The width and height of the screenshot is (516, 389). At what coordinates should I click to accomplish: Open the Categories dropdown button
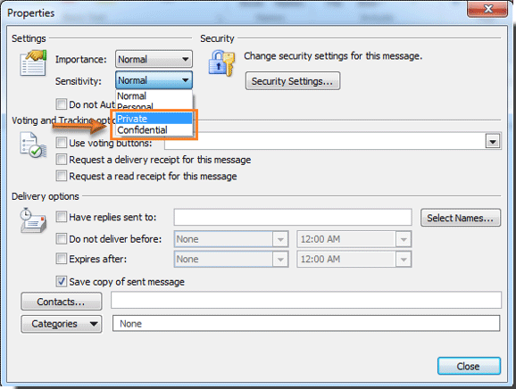pyautogui.click(x=62, y=324)
